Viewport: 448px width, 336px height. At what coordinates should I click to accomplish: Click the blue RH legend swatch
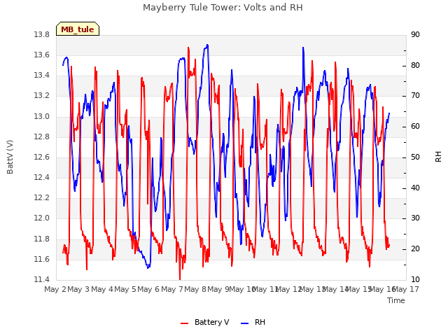click(x=245, y=323)
